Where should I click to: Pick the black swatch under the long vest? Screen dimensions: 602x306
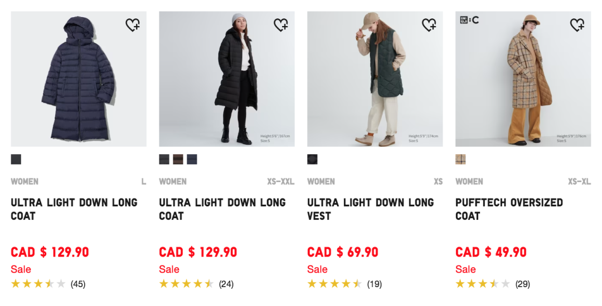point(312,160)
